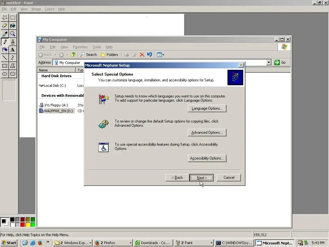Choose the Brush tool in Paint
Image resolution: width=329 pixels, height=247 pixels.
click(x=13, y=42)
